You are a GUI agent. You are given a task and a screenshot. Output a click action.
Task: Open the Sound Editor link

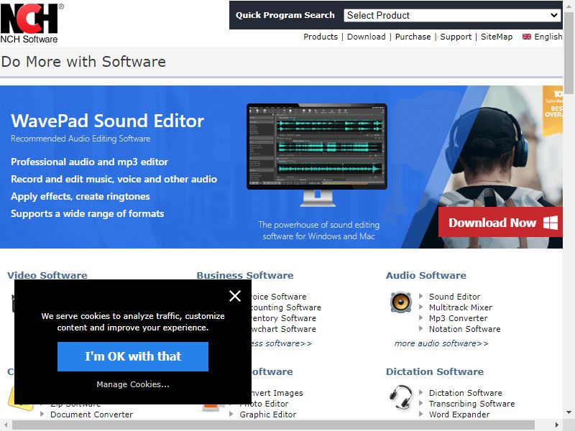[x=454, y=297]
